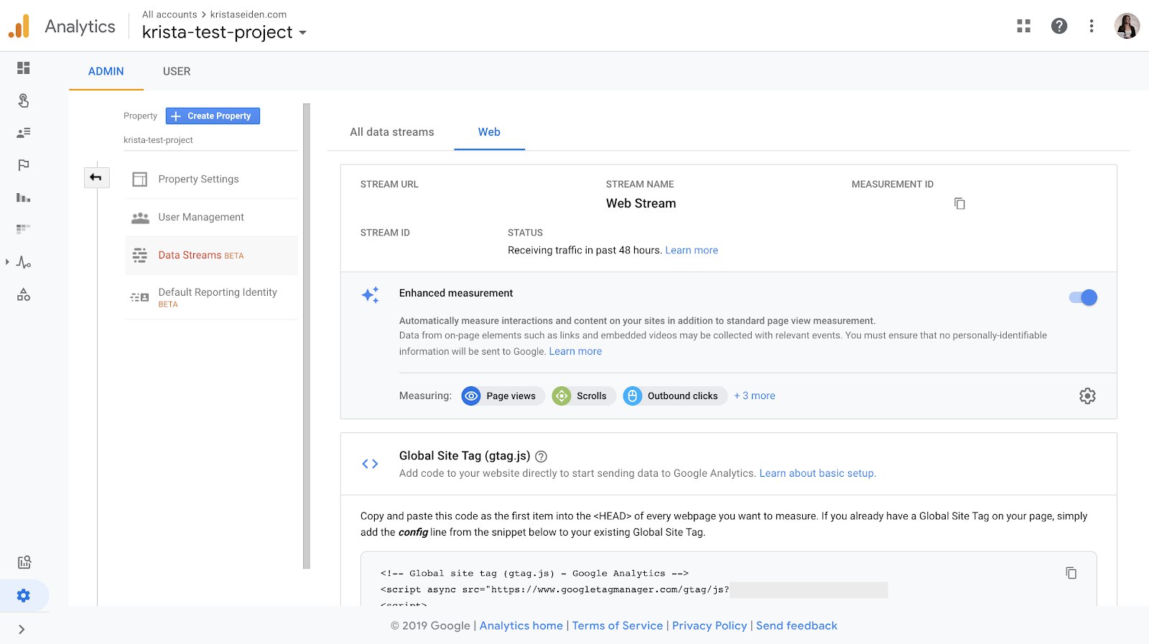
Task: Toggle Enhanced measurement switch
Action: pyautogui.click(x=1083, y=297)
